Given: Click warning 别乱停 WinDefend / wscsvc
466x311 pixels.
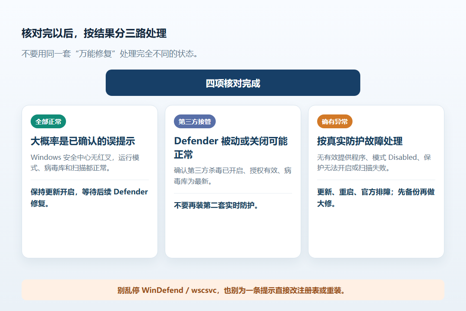Looking at the screenshot, I should 233,290.
